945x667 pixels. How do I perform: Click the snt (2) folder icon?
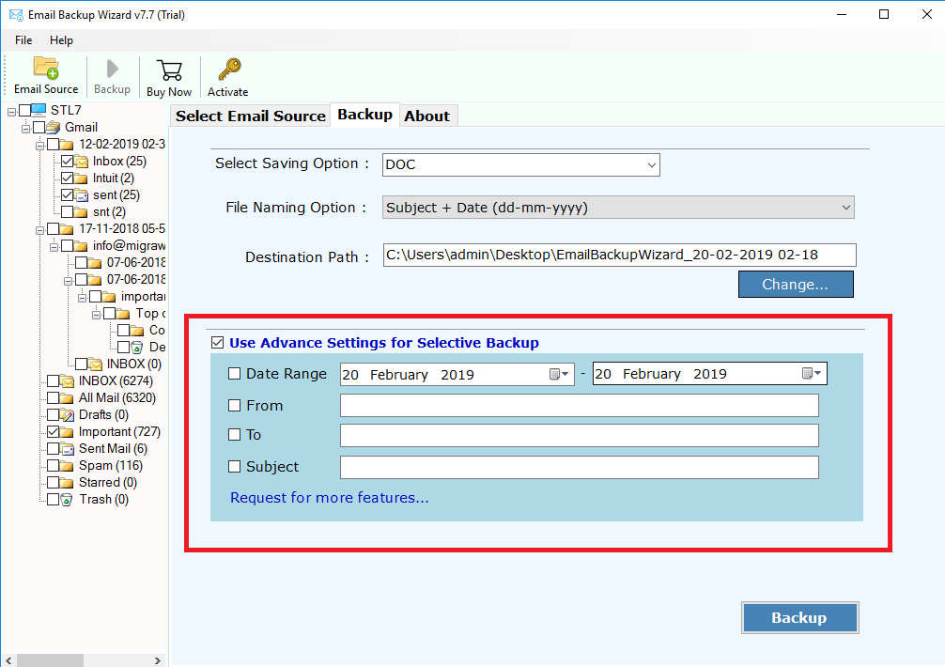coord(82,212)
